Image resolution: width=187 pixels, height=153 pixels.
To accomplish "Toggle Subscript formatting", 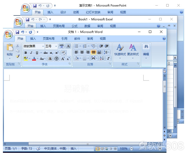I will pos(51,53).
